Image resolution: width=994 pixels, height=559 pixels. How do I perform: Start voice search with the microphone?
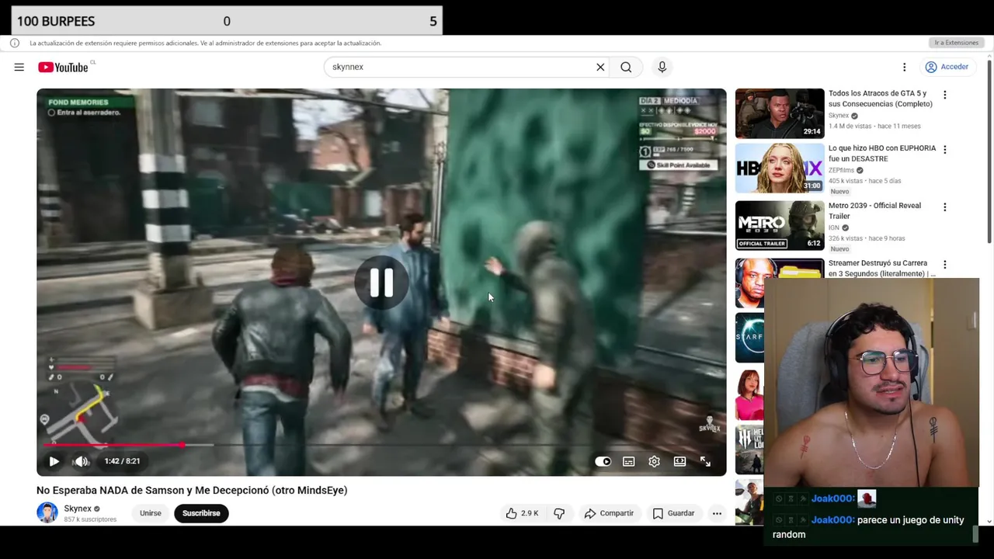tap(662, 67)
